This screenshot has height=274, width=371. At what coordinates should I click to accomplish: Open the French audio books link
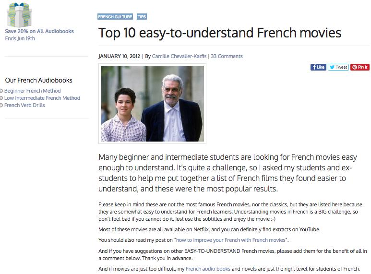click(208, 269)
